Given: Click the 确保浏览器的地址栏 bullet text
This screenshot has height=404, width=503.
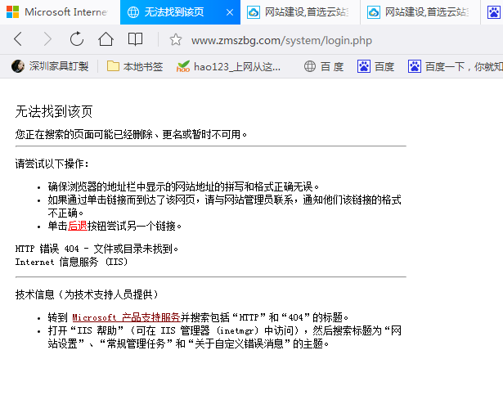Looking at the screenshot, I should pos(183,186).
